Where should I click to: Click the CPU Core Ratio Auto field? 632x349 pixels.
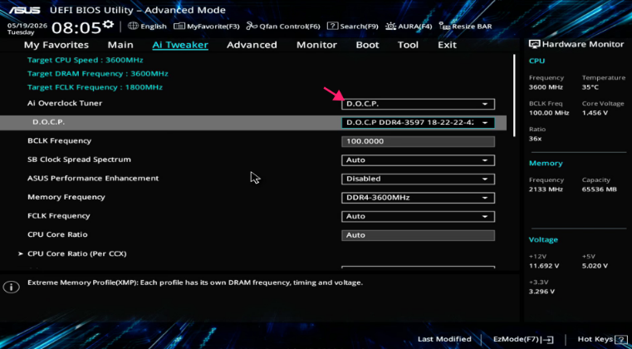point(418,235)
